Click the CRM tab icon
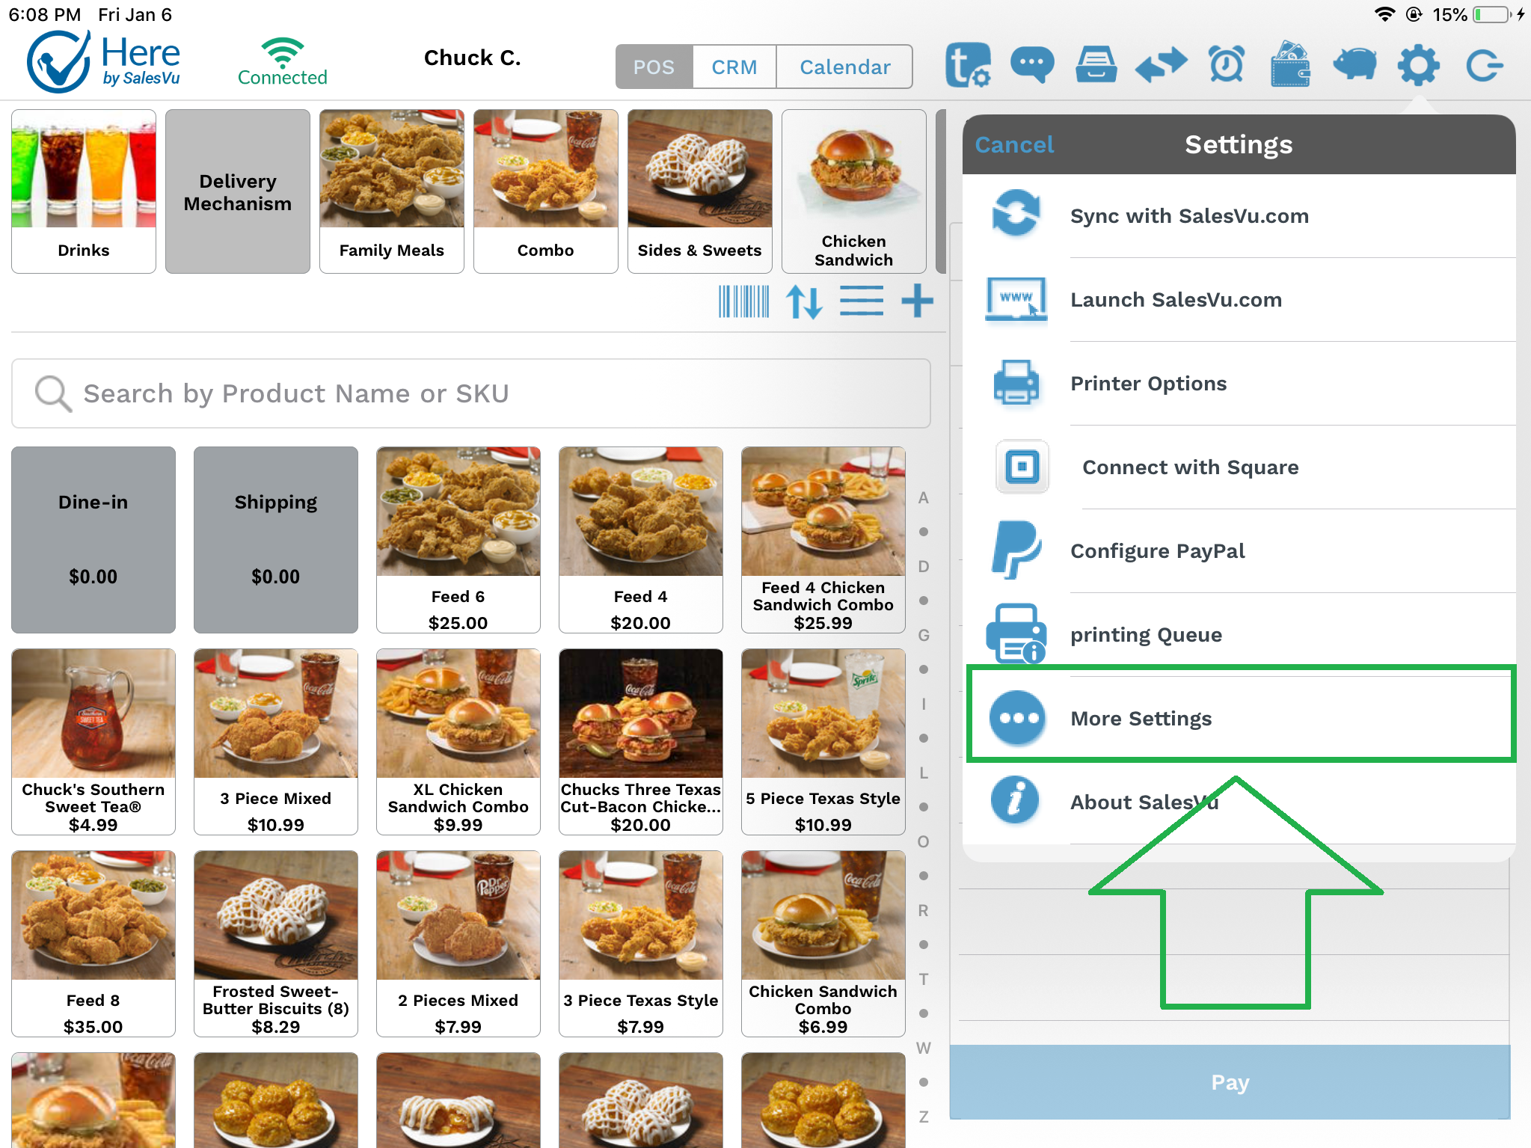 (734, 67)
